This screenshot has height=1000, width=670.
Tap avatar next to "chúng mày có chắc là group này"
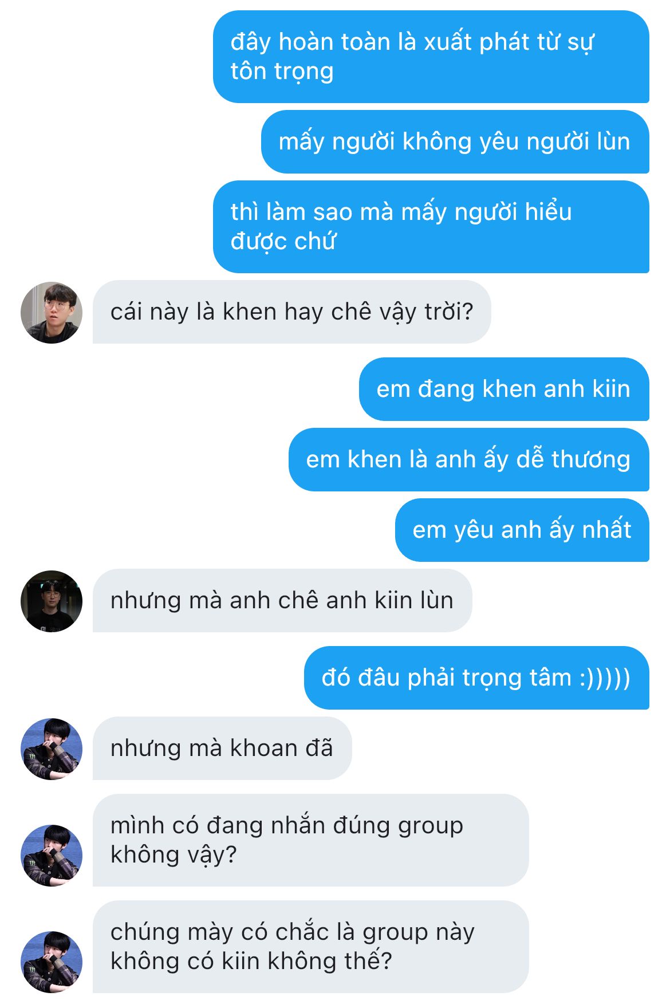[x=52, y=962]
